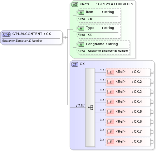Select the <Ref> : CX.3 label
Screen dimensions: 156x151
(x=129, y=92)
